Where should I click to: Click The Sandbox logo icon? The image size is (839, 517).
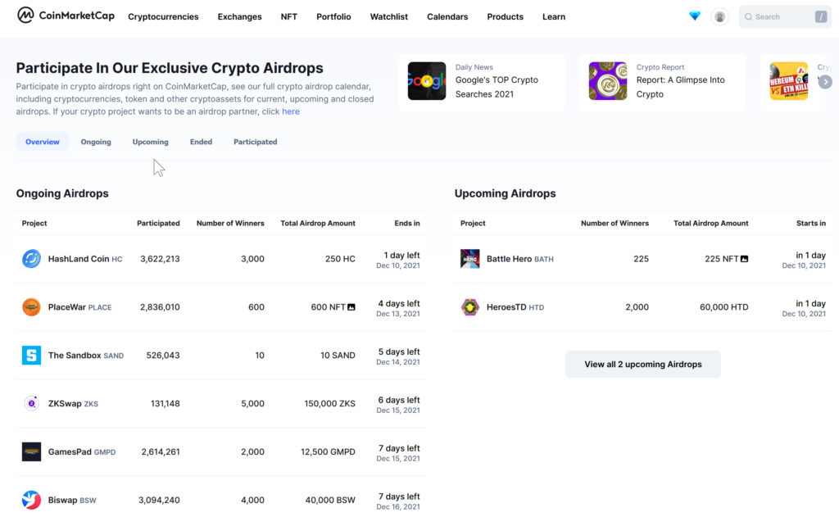coord(31,356)
